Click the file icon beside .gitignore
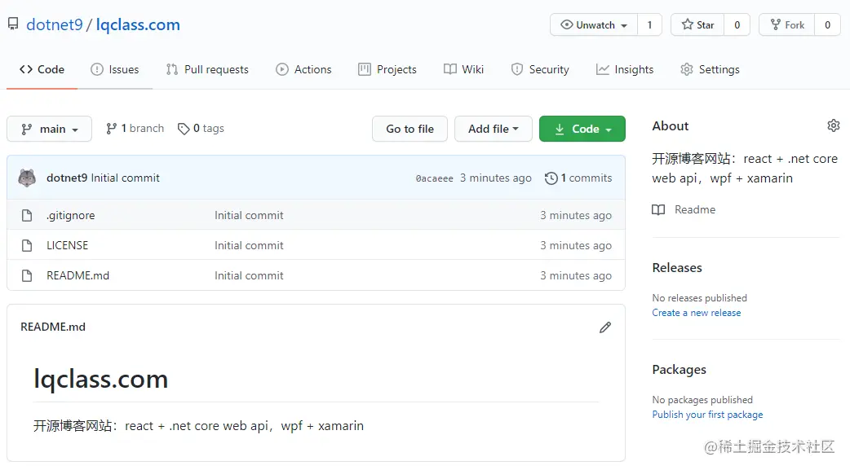Viewport: 850px width, 470px height. click(27, 216)
